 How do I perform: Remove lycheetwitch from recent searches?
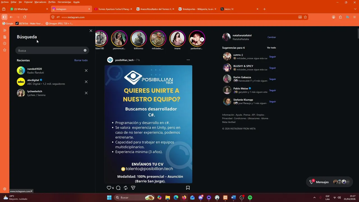pos(86,93)
